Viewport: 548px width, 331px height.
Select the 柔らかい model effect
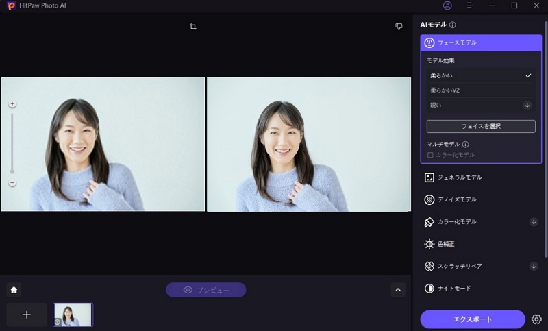click(480, 75)
